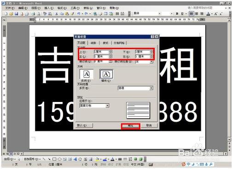
Task: Open the Insert menu
Action: pos(49,8)
